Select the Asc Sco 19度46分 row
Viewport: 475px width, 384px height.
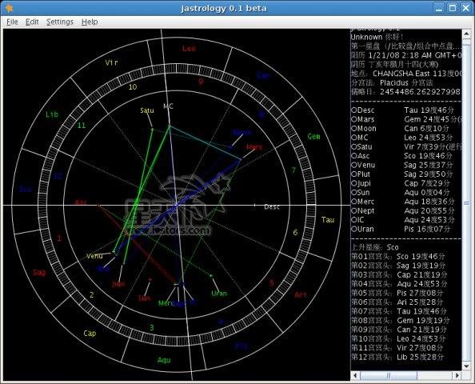401,156
